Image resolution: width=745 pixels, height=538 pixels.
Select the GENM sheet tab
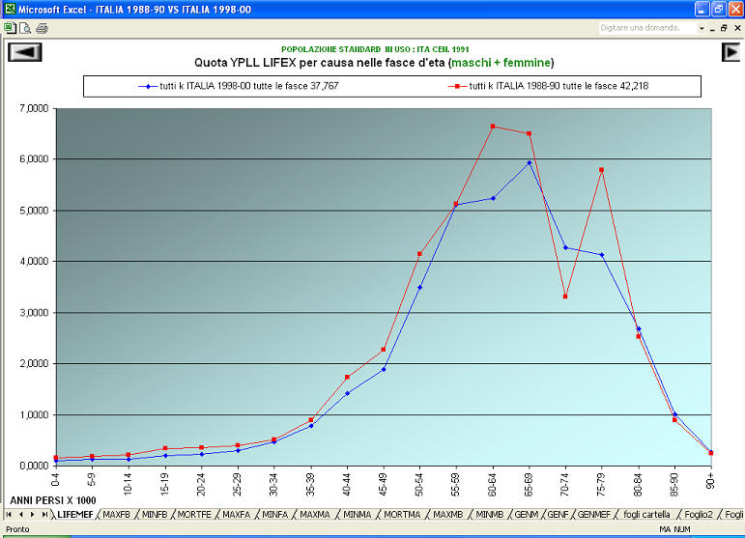click(x=527, y=514)
